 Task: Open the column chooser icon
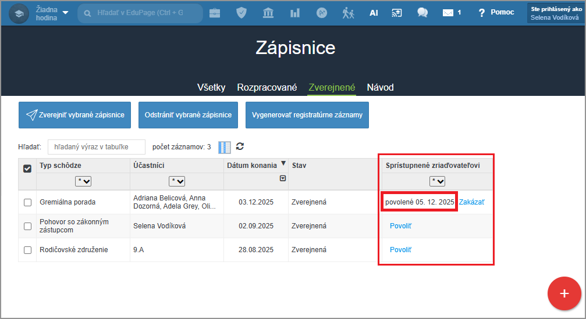pyautogui.click(x=225, y=147)
